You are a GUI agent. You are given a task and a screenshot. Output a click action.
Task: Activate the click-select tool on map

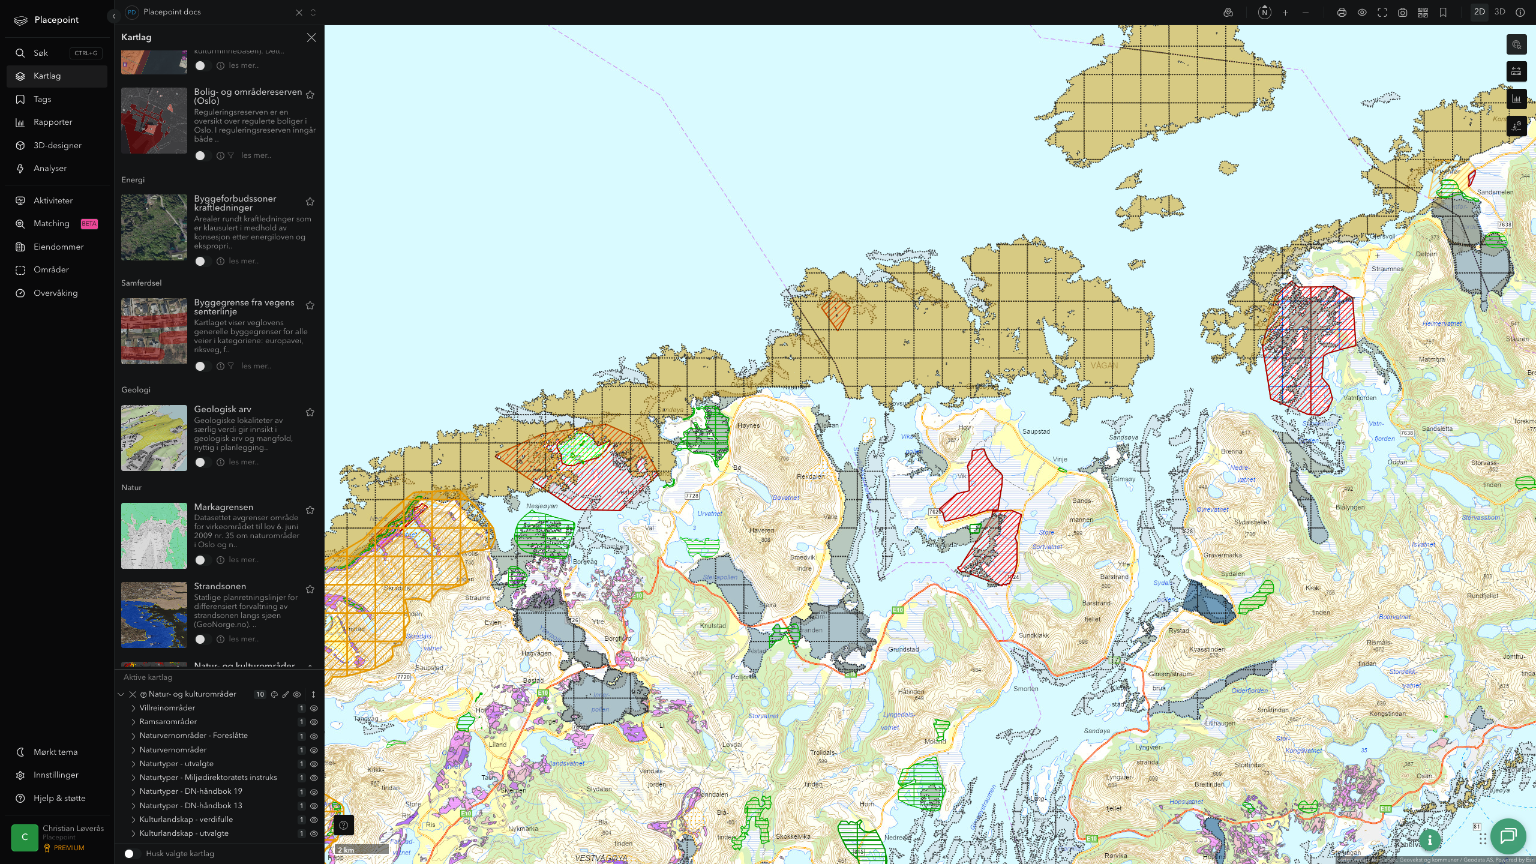(1516, 44)
